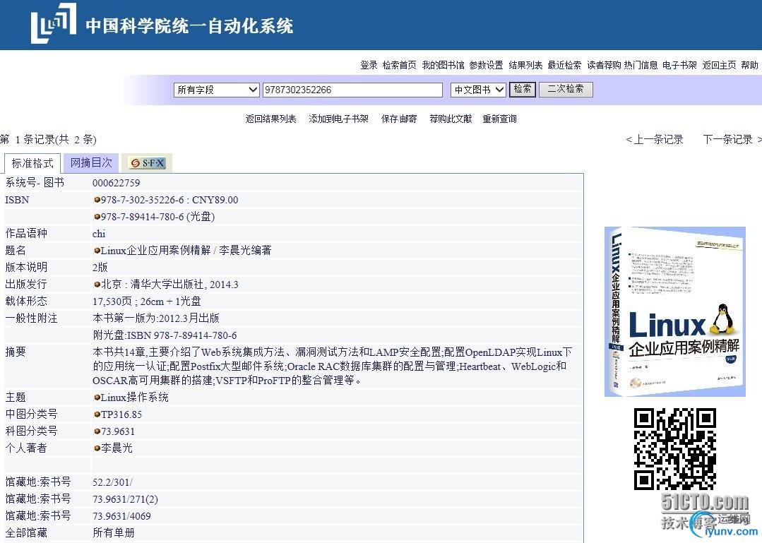Screen dimensions: 762x543
Task: Click record count 第 1 条记录(共 2 条)
Action: pyautogui.click(x=48, y=140)
